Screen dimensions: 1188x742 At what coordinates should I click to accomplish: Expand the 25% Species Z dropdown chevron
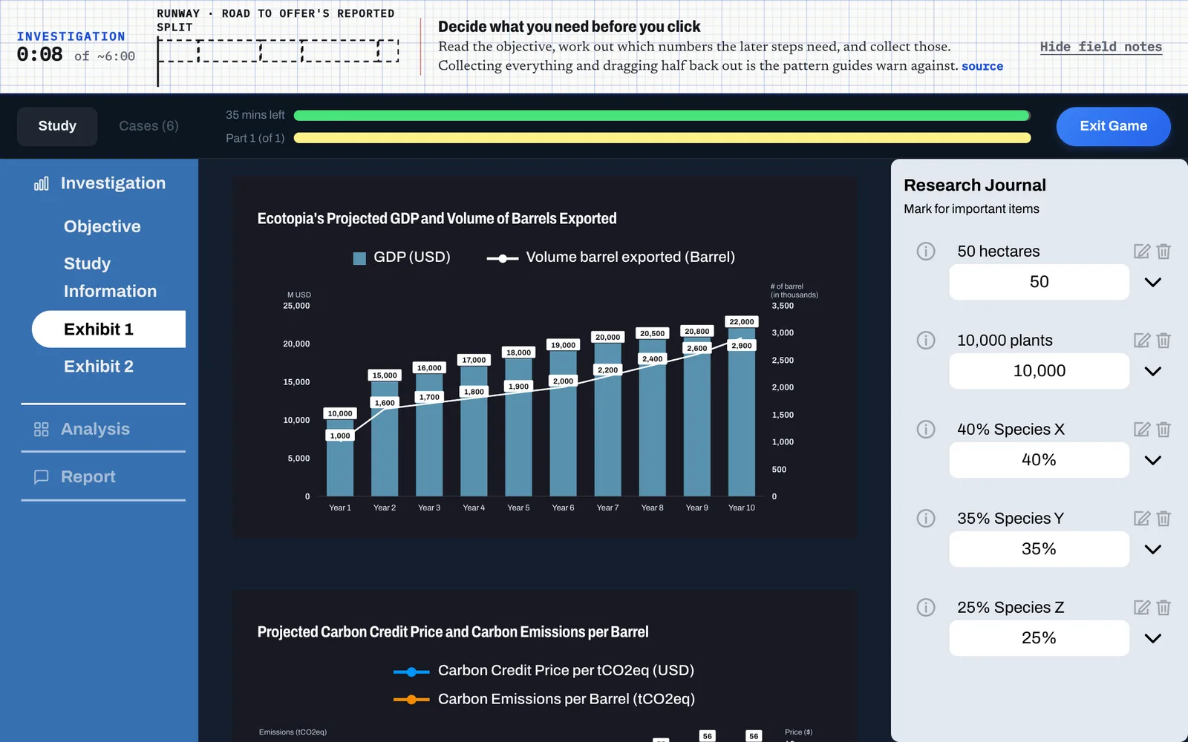[x=1152, y=638]
